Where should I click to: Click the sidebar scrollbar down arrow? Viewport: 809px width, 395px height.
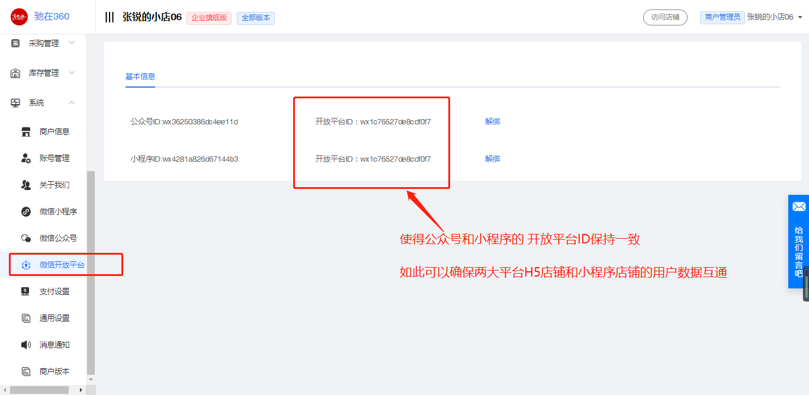click(91, 379)
